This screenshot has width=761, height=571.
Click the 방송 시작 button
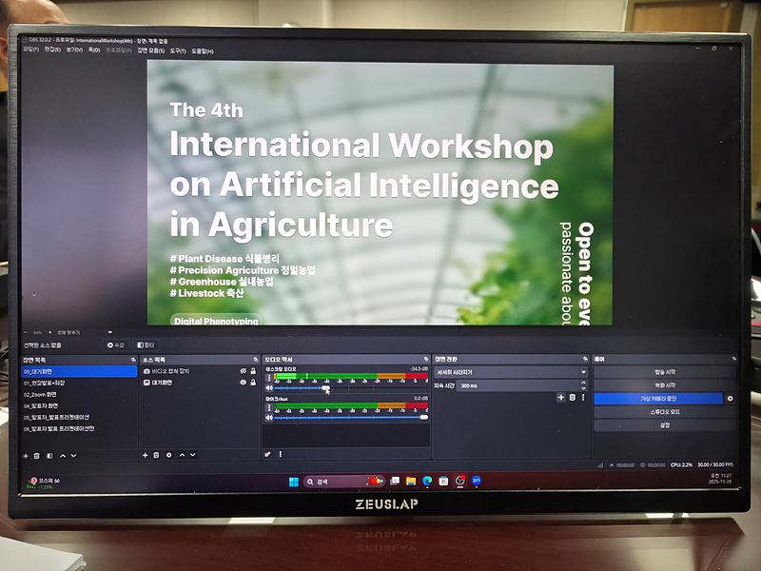(664, 372)
